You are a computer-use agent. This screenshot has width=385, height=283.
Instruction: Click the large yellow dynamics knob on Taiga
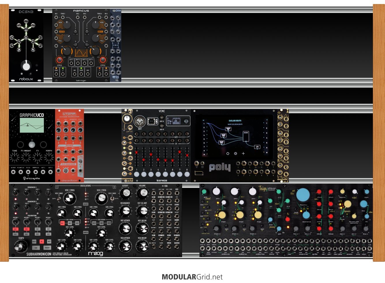tap(348, 204)
